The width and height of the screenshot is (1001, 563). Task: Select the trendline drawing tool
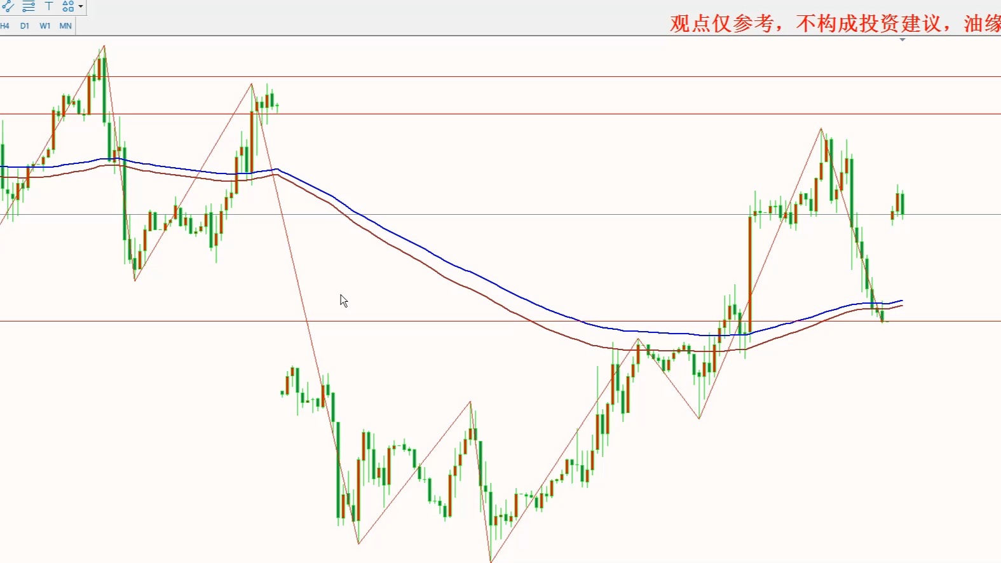[x=8, y=6]
